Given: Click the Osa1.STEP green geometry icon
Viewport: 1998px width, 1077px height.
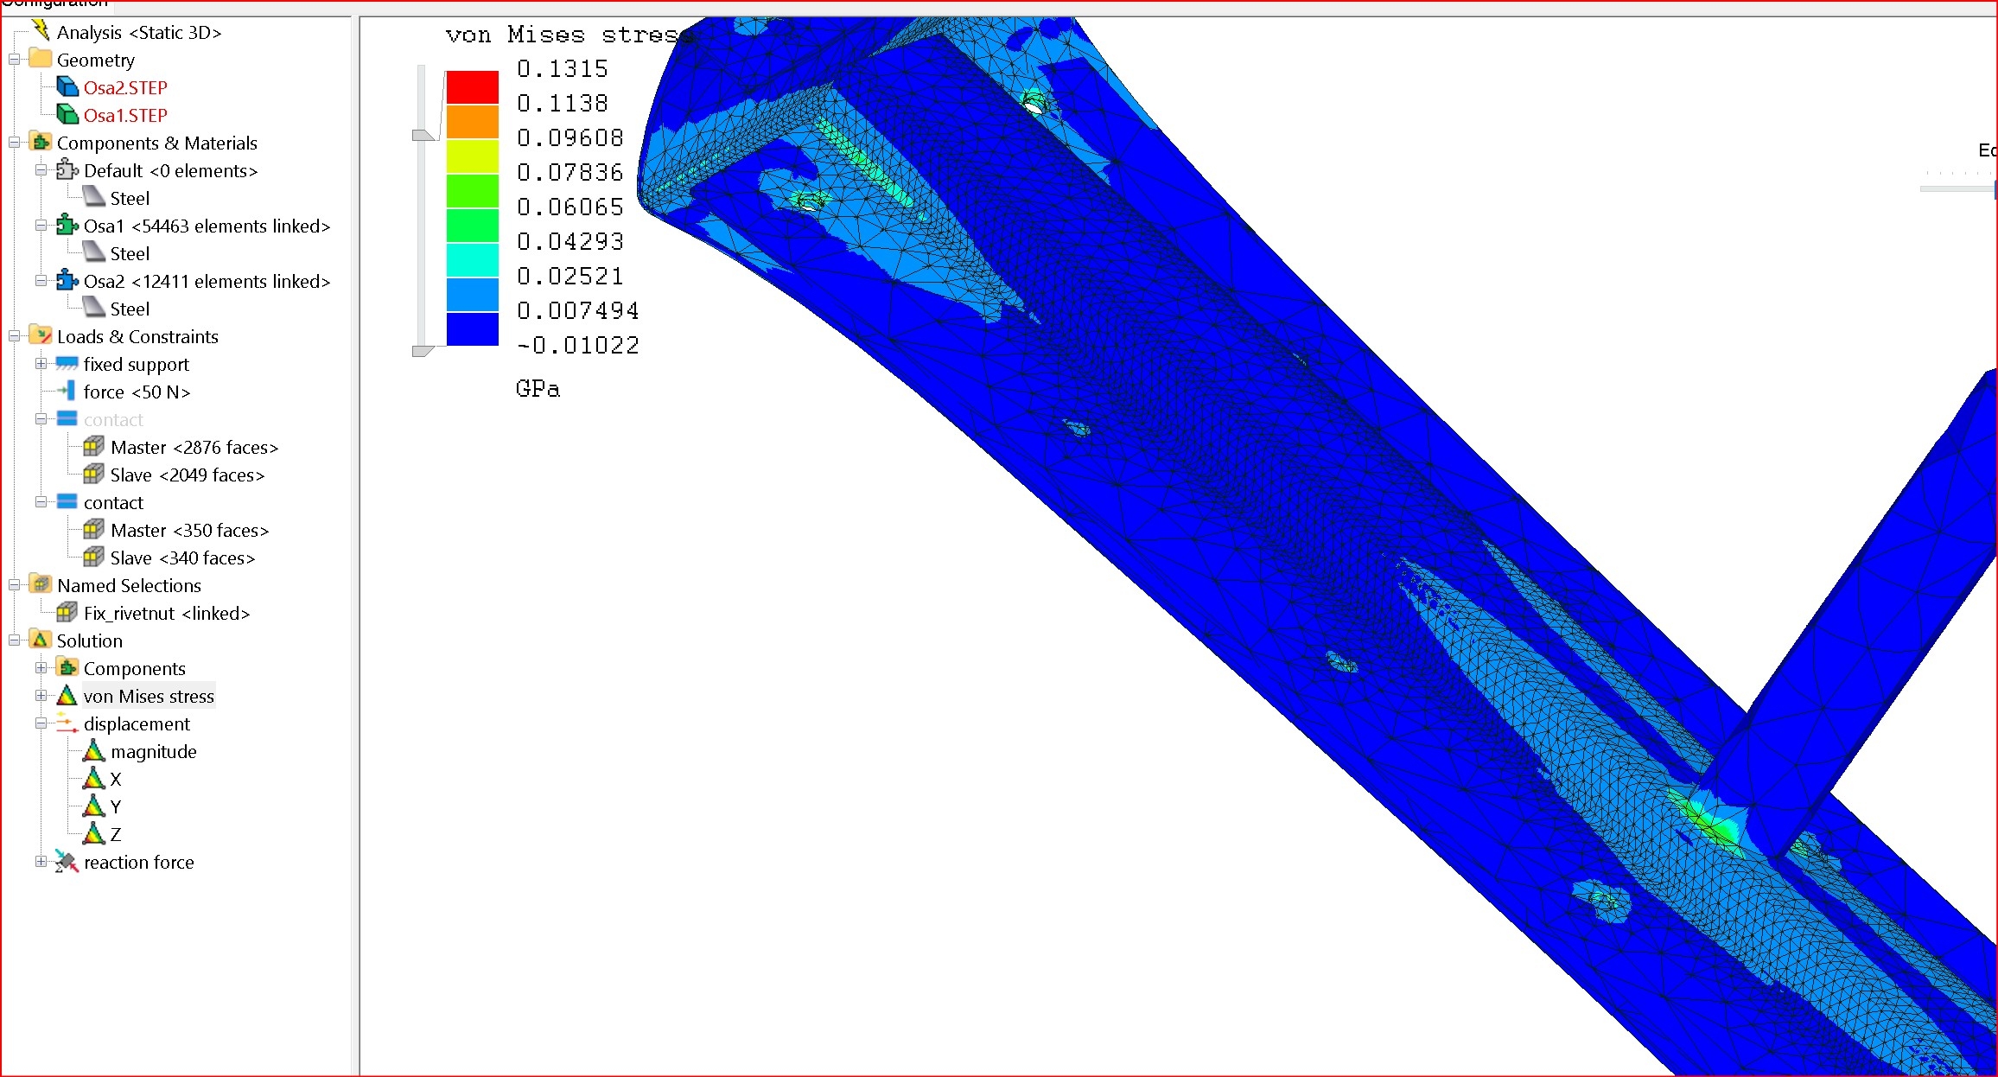Looking at the screenshot, I should (67, 115).
